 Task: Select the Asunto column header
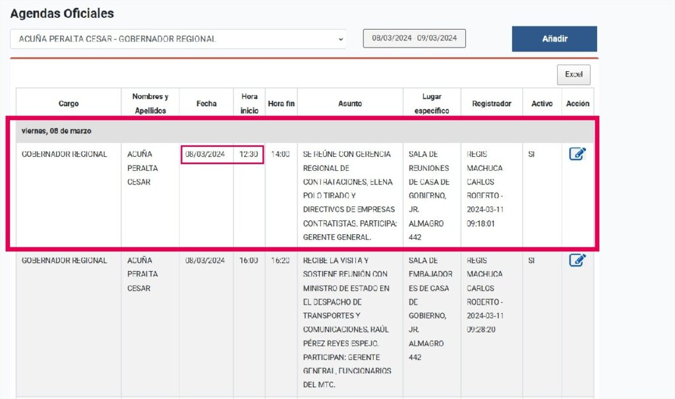pos(350,104)
